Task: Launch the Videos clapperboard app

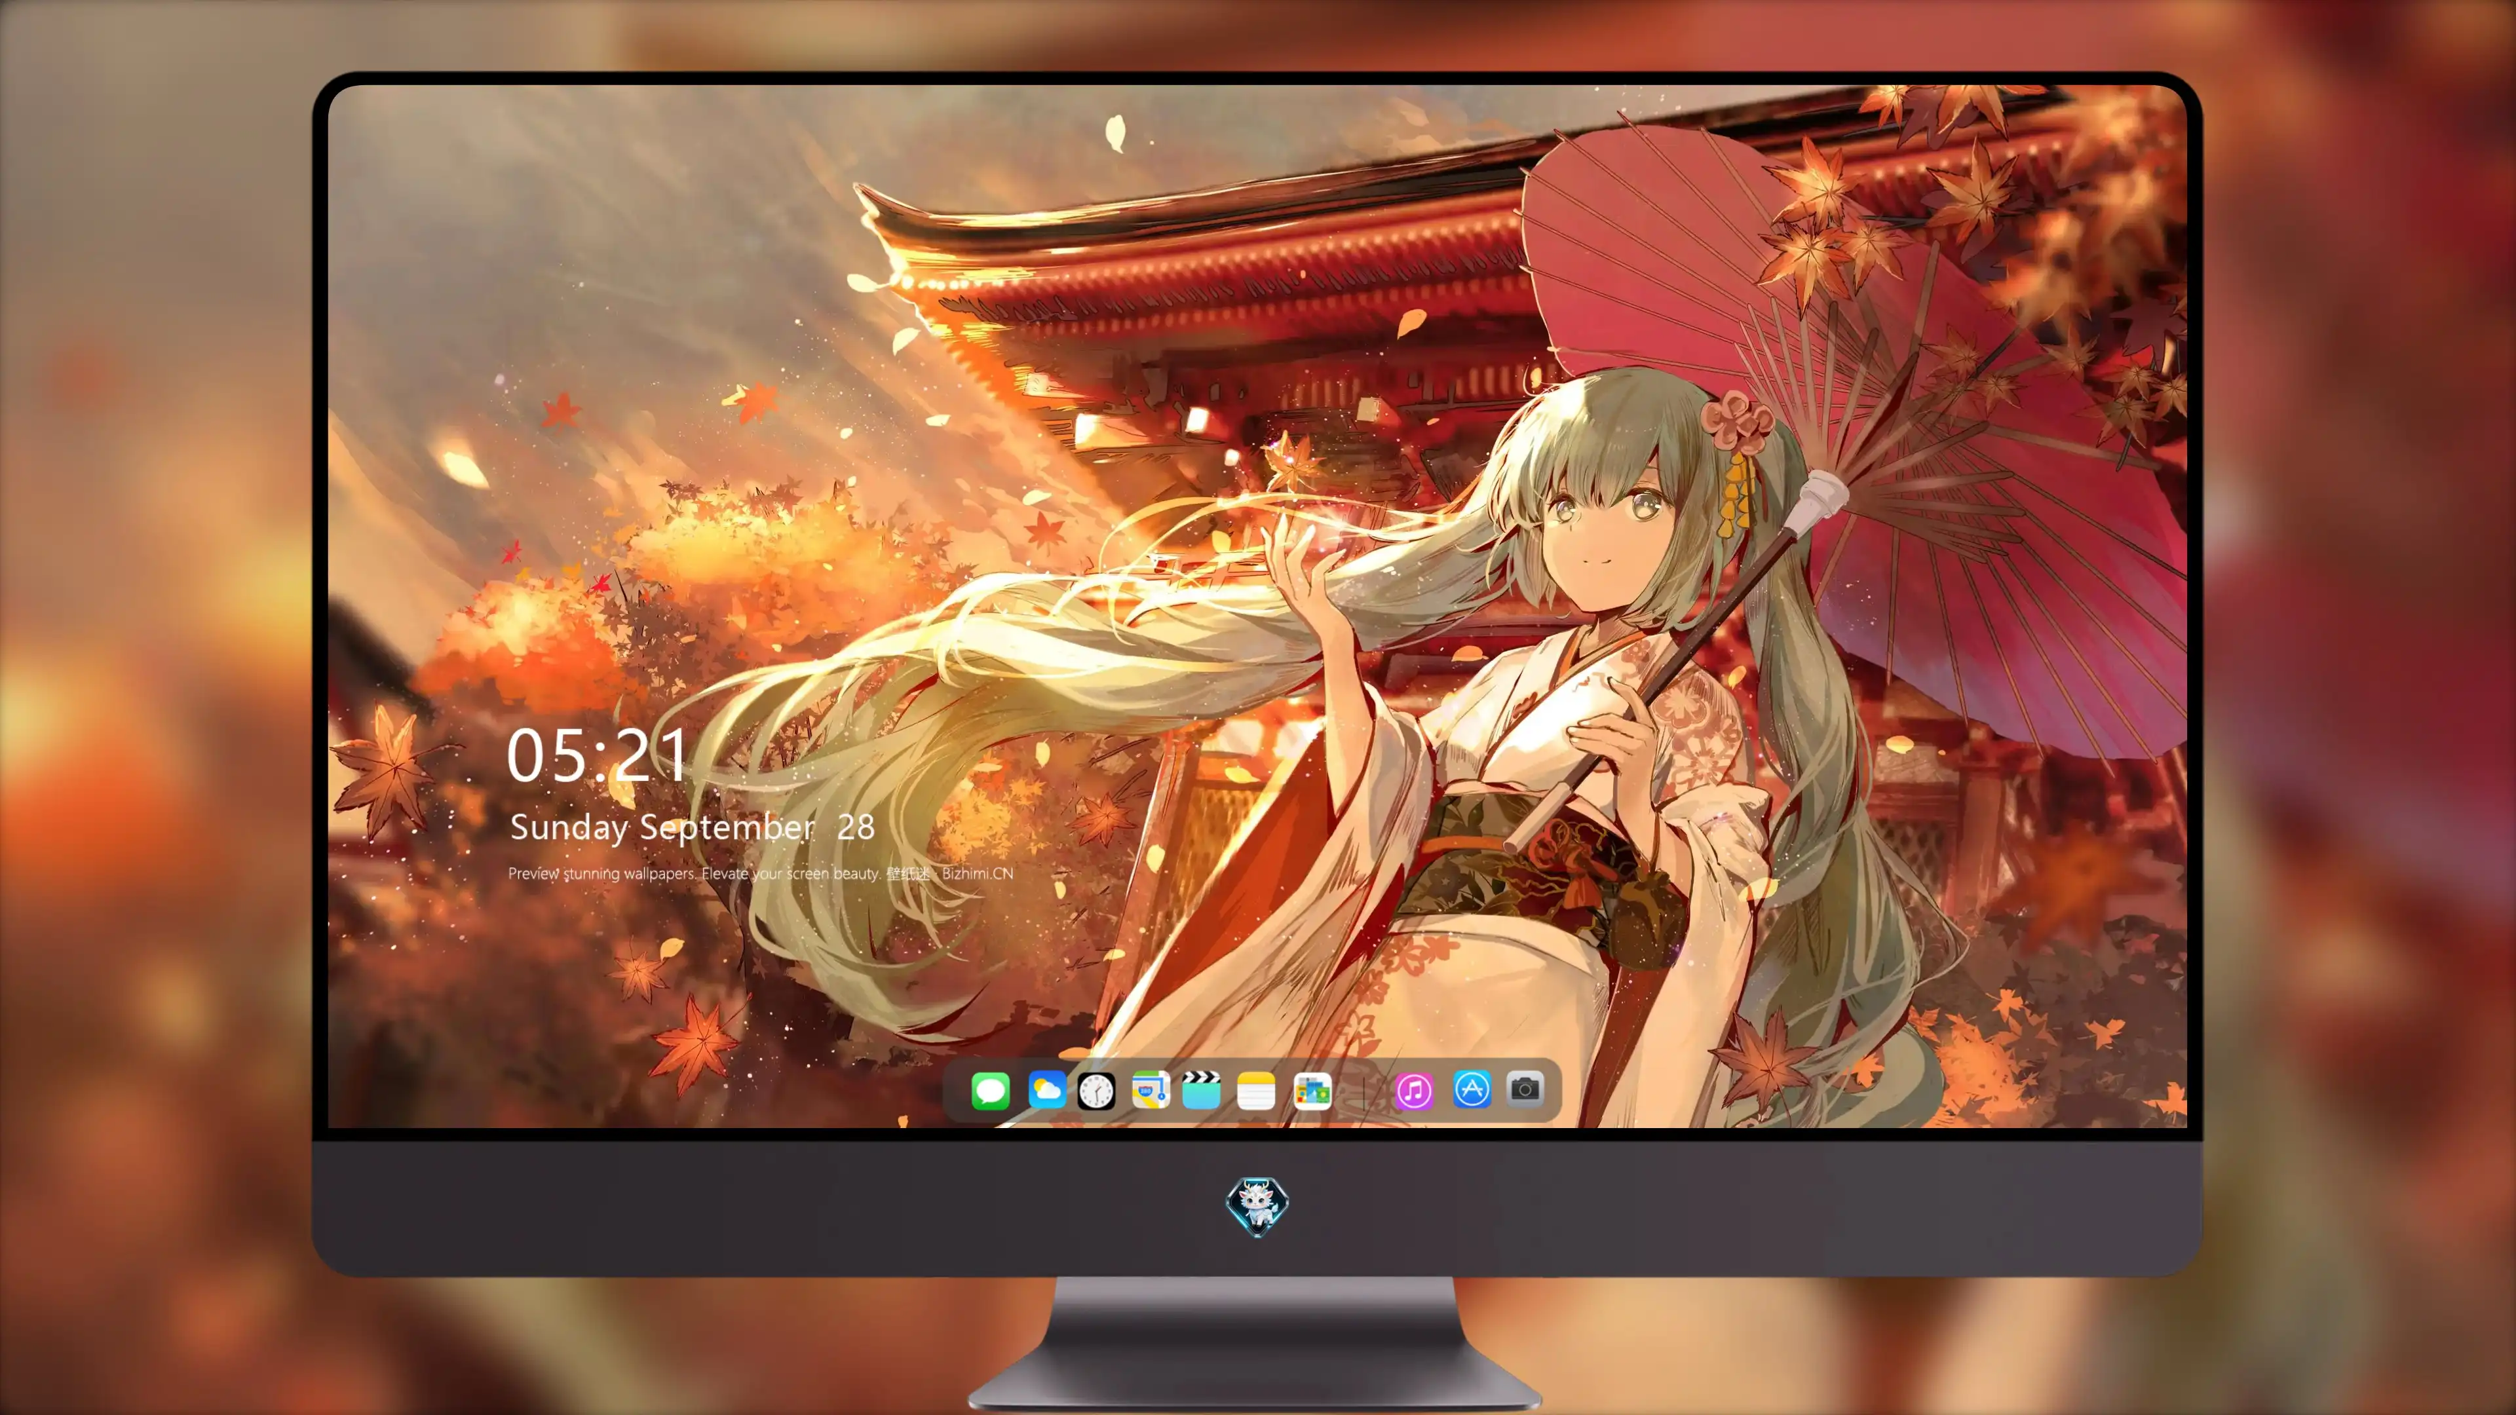Action: [1202, 1090]
